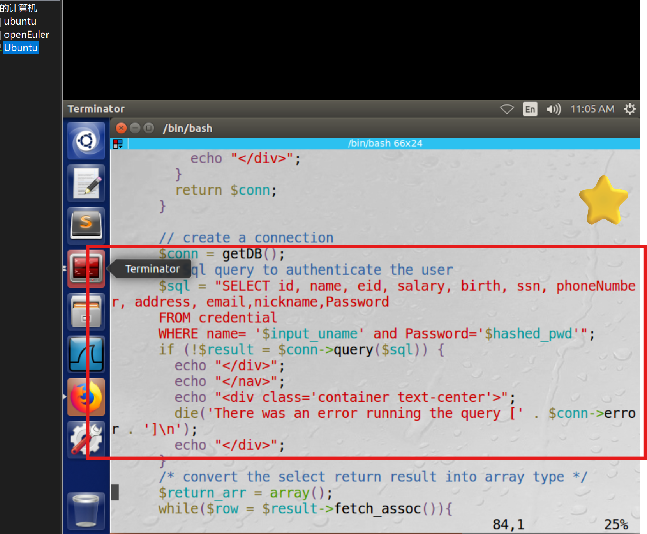
Task: Click the cursor position '84,1' status
Action: [508, 525]
